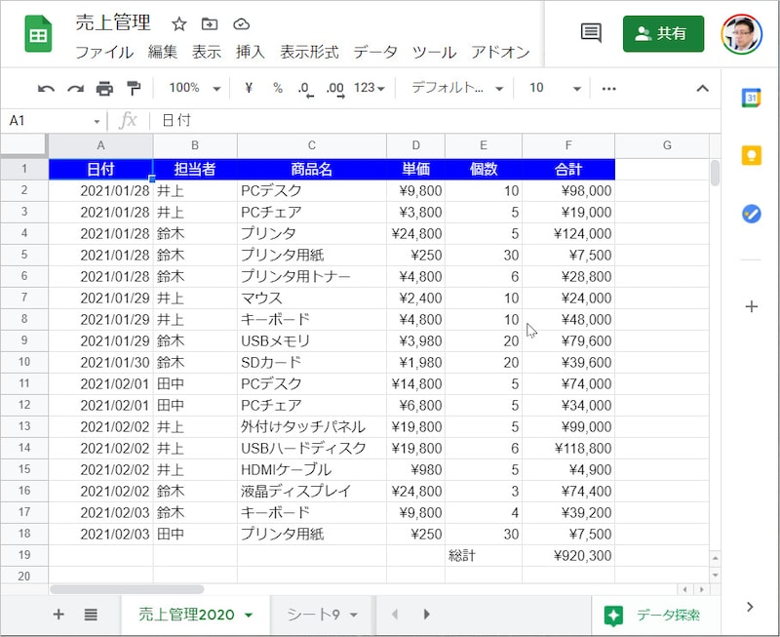Click the move to folder icon
The width and height of the screenshot is (780, 637).
(210, 24)
